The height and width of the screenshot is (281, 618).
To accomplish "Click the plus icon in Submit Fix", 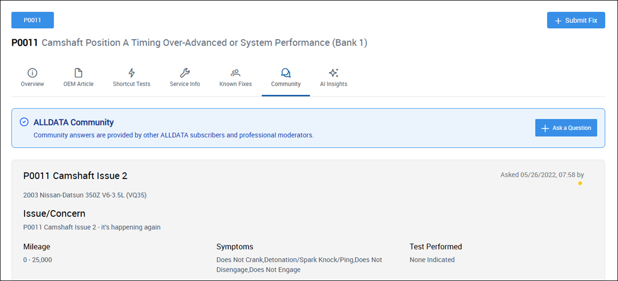I will coord(558,21).
